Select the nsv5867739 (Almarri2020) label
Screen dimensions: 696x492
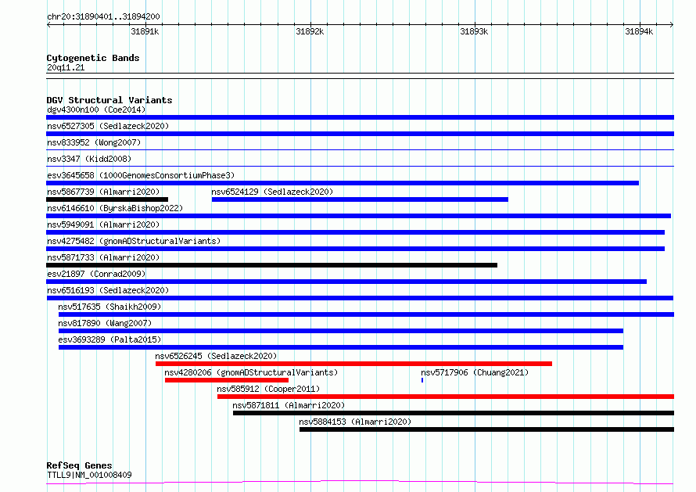tap(103, 192)
